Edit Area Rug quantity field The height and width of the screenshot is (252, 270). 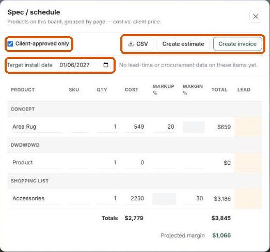pyautogui.click(x=108, y=127)
